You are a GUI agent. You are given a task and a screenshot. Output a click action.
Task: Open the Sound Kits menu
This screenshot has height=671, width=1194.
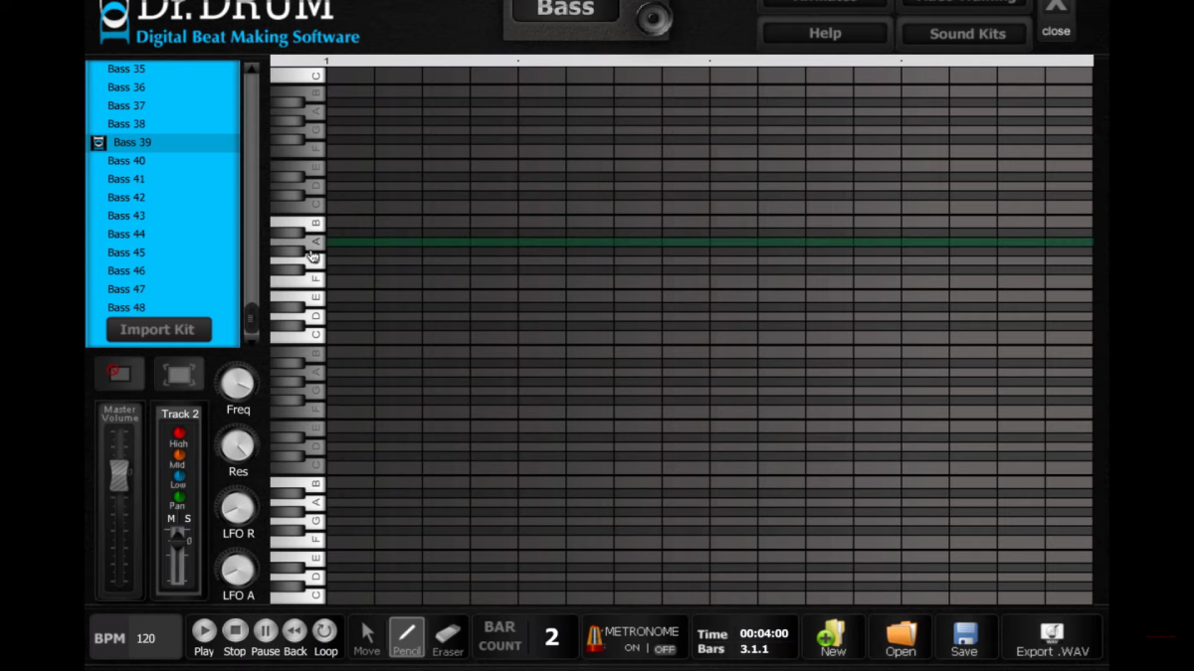click(x=962, y=33)
